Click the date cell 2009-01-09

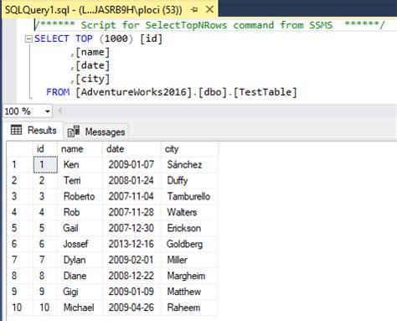click(x=131, y=292)
